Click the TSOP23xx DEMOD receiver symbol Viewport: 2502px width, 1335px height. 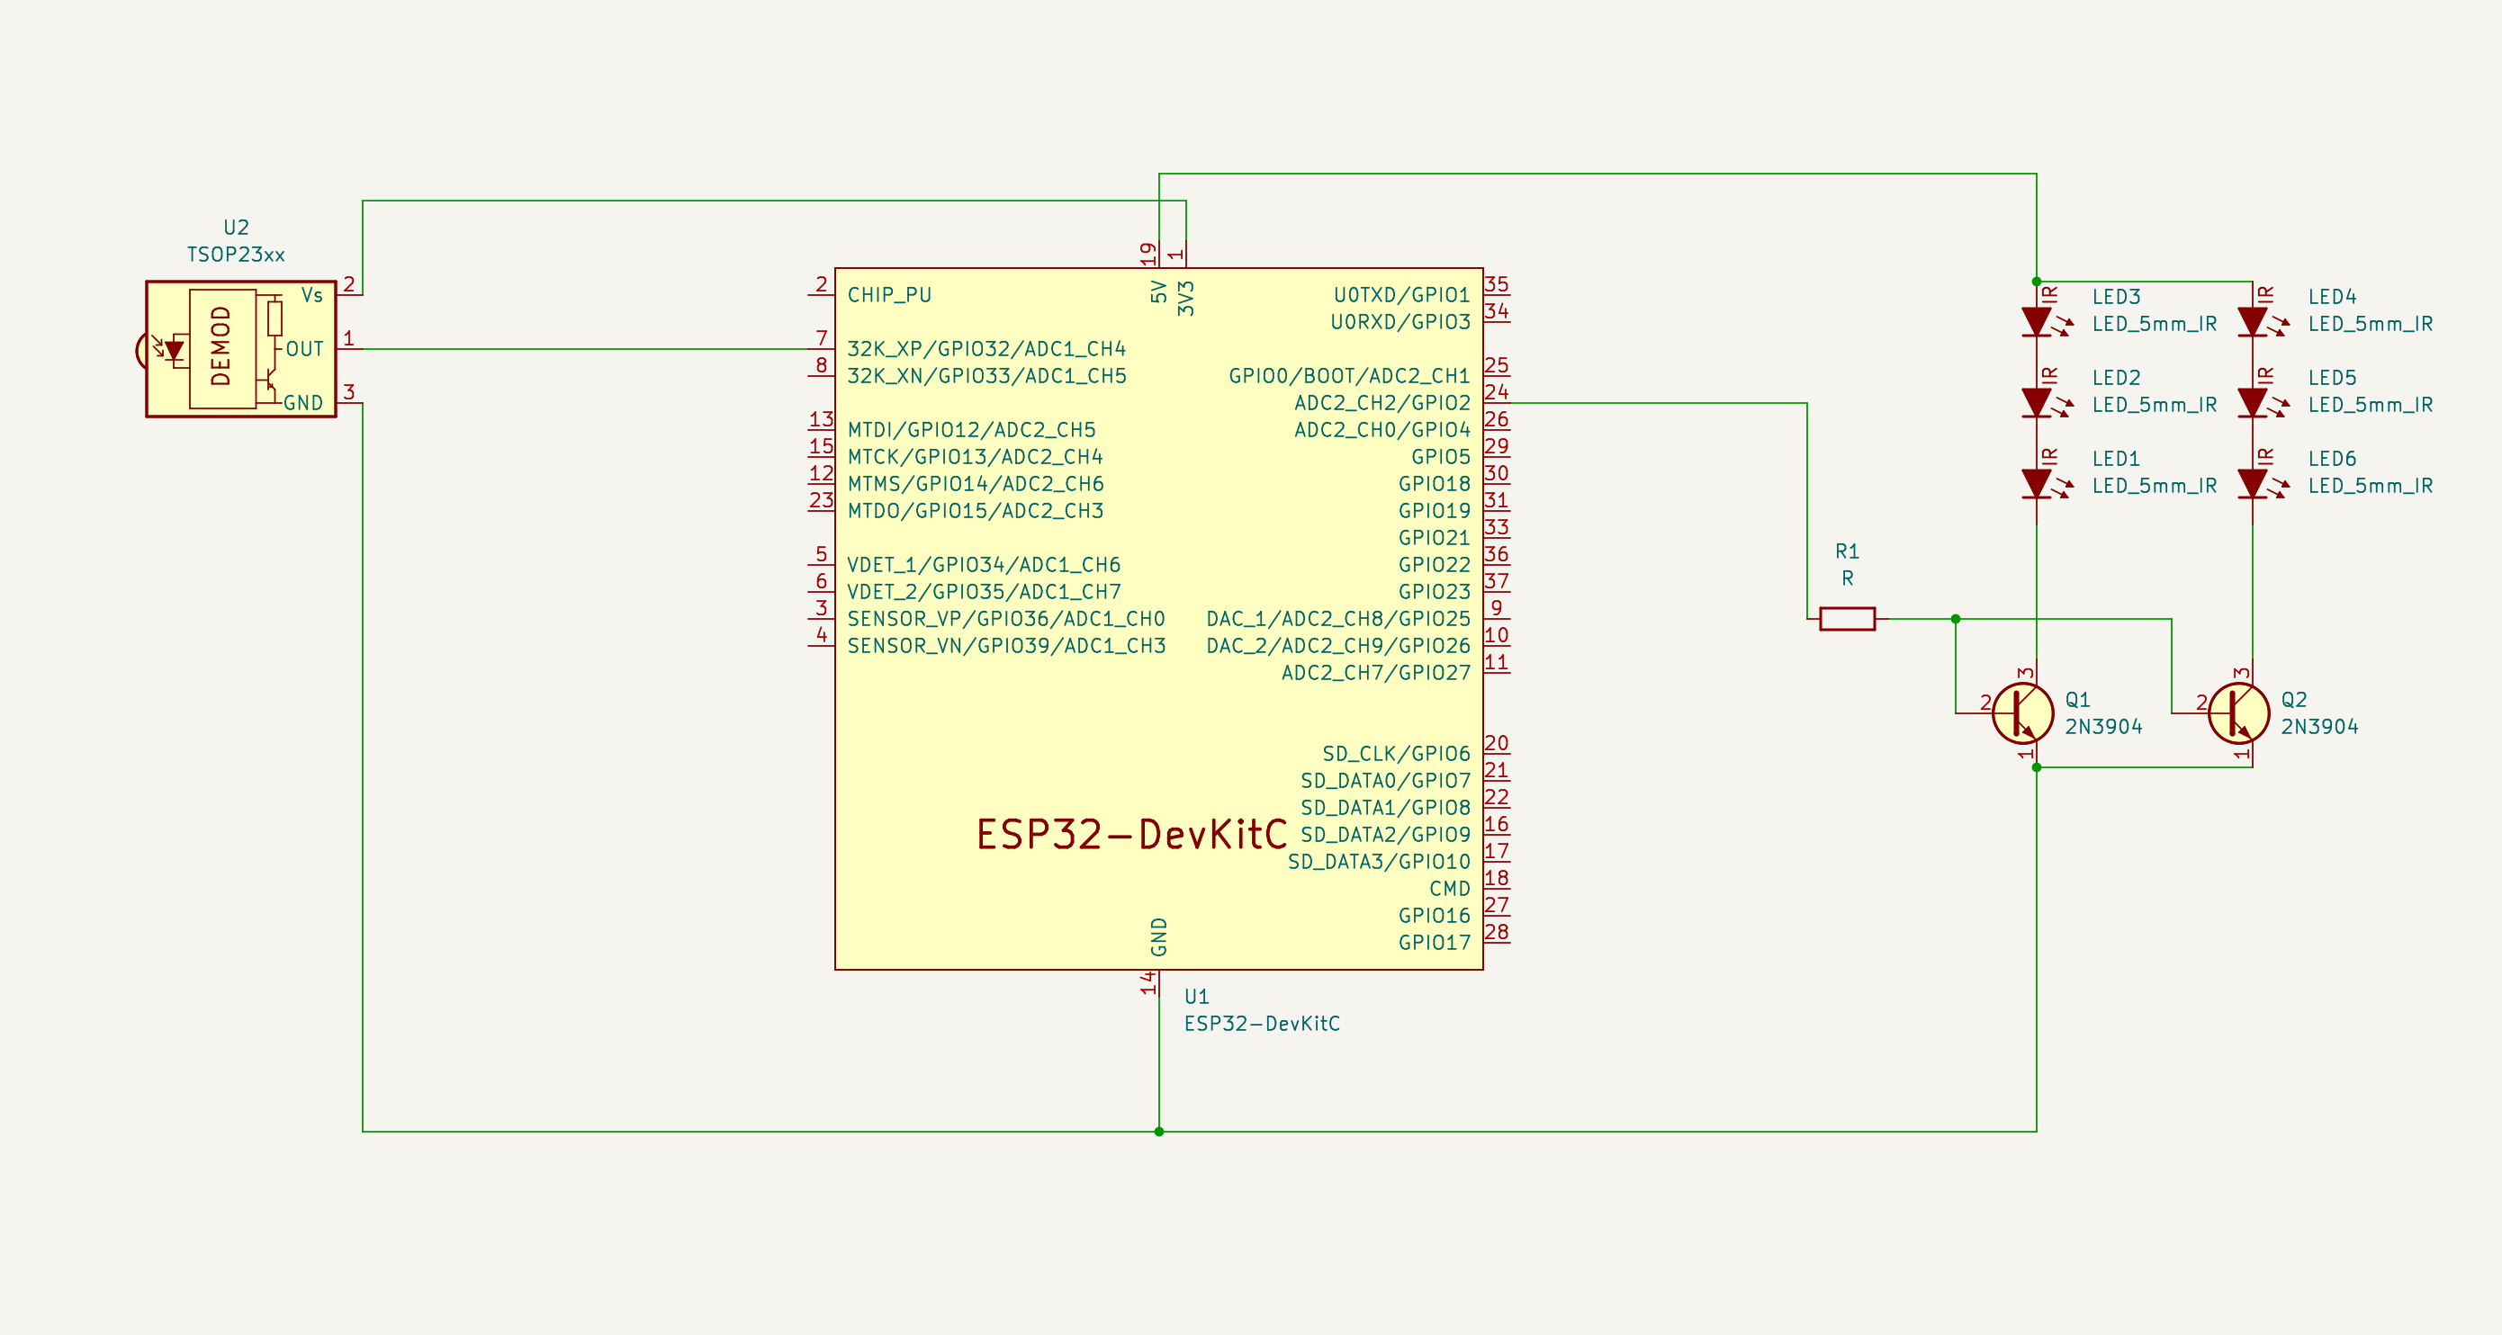click(222, 348)
